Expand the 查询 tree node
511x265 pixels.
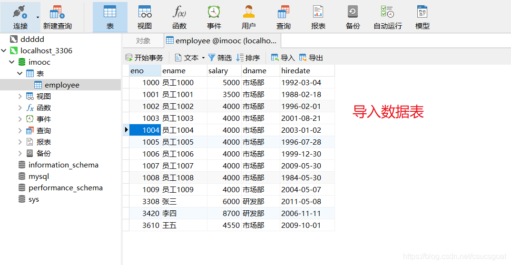(x=20, y=131)
